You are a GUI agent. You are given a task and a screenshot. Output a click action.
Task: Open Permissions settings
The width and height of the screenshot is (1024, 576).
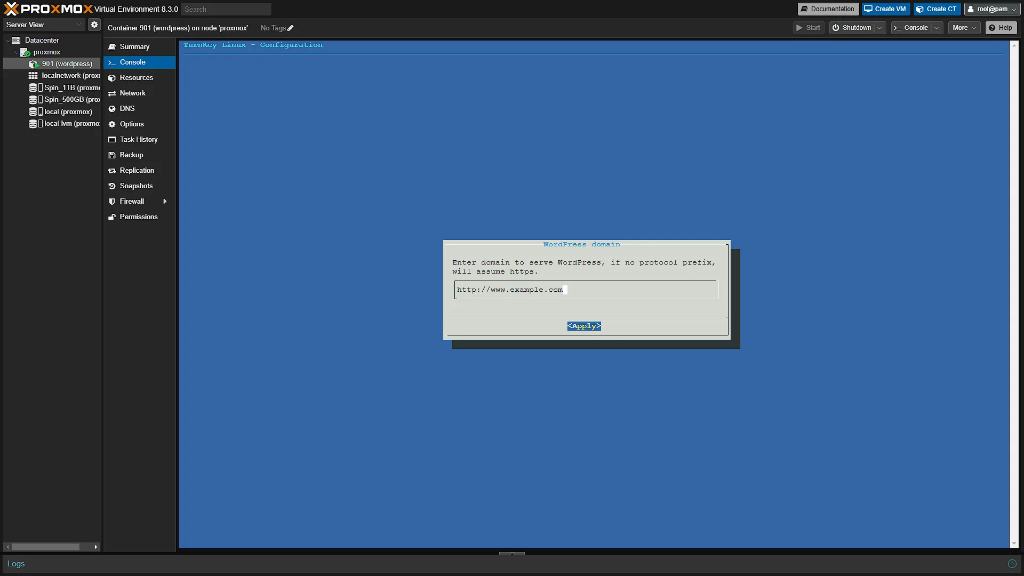point(139,217)
